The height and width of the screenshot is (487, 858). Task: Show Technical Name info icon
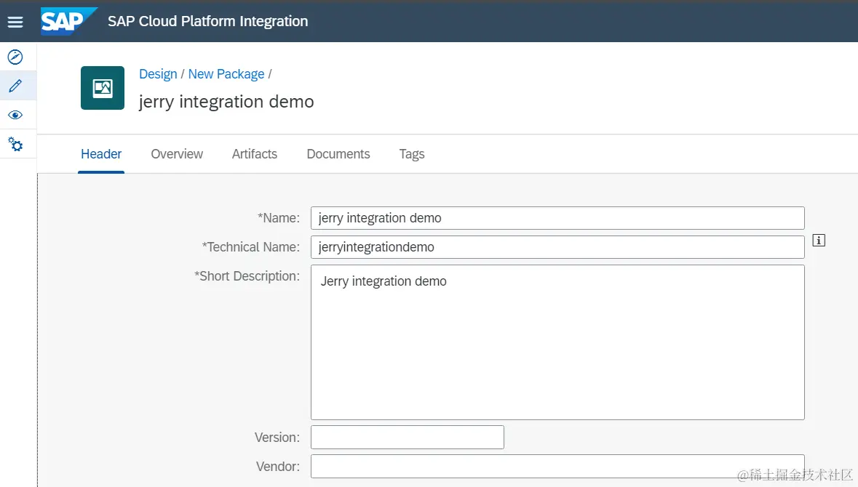click(x=819, y=241)
